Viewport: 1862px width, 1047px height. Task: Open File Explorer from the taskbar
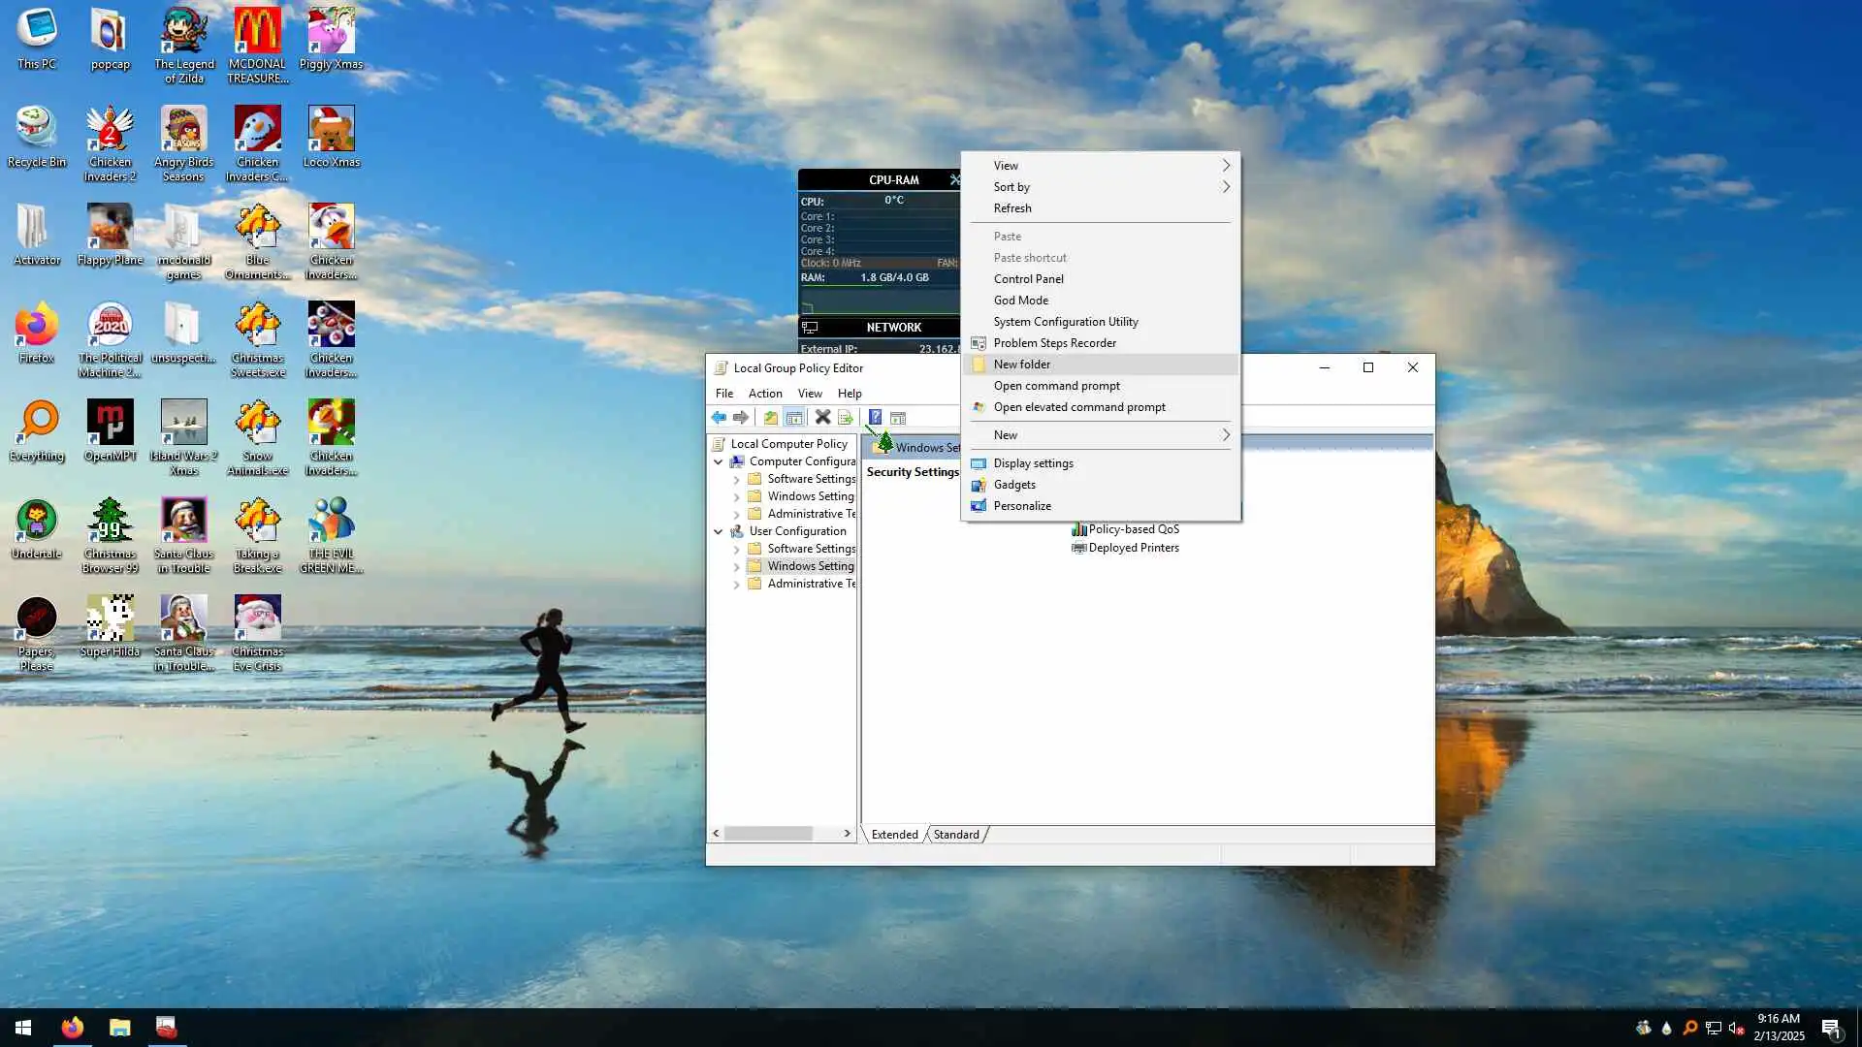(x=119, y=1028)
